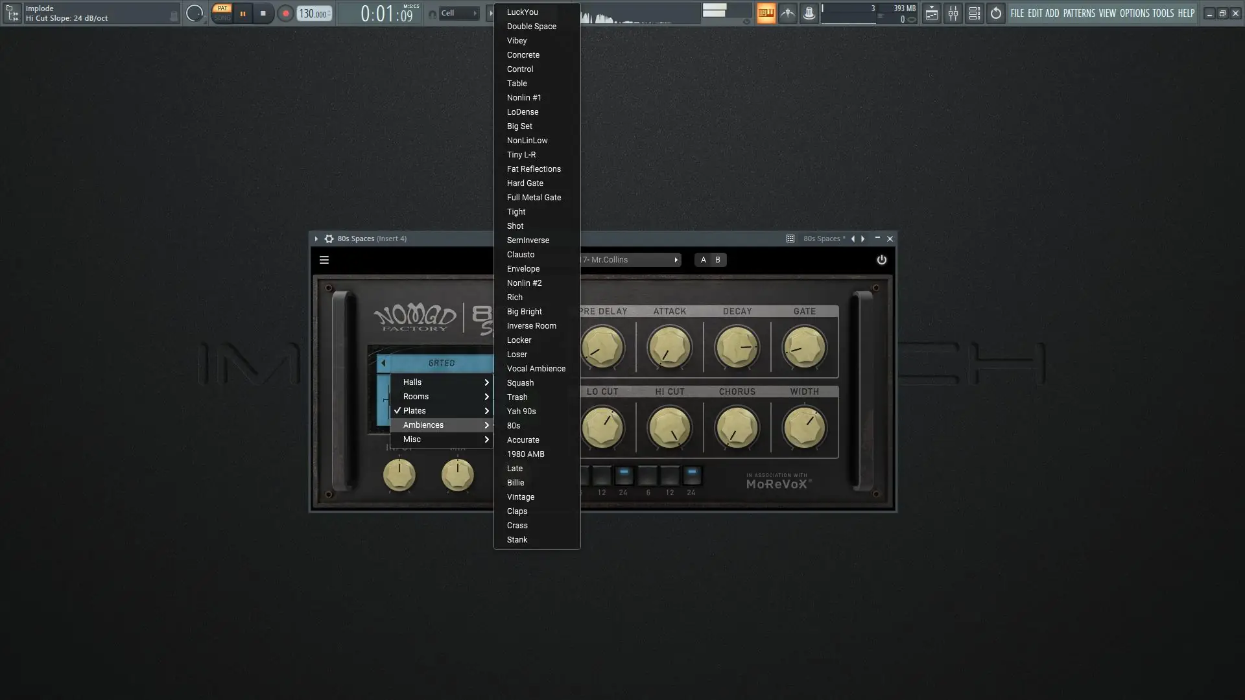This screenshot has width=1245, height=700.
Task: Click the GATED previous category arrow
Action: pyautogui.click(x=383, y=363)
